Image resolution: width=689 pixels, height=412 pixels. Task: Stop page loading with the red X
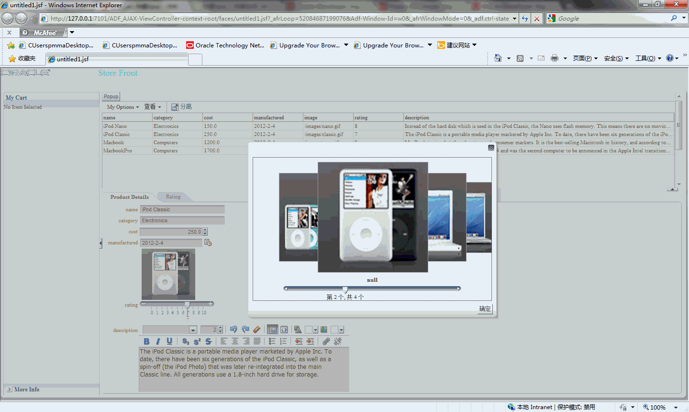click(537, 19)
